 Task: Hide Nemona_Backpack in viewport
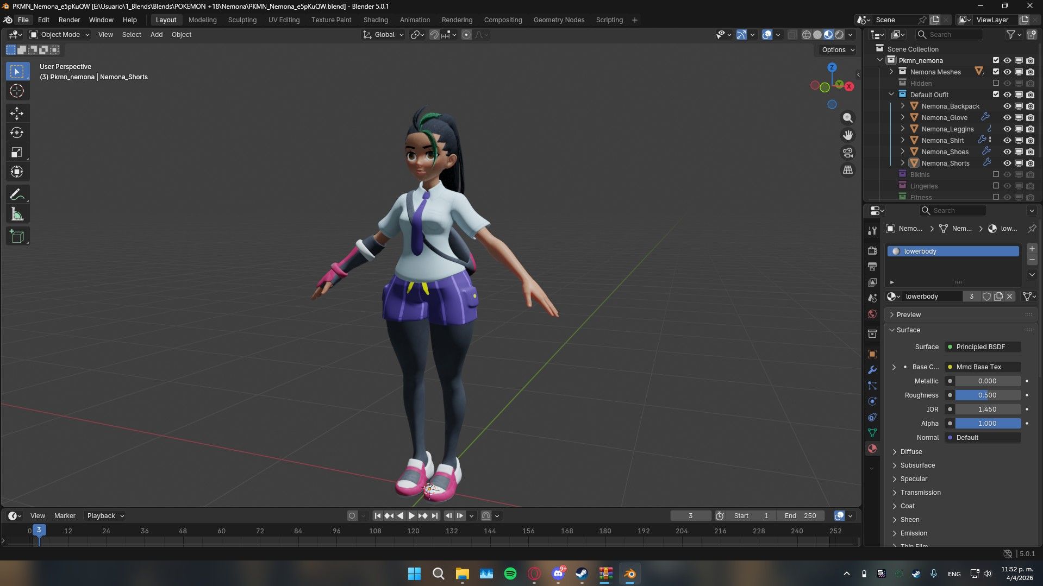tap(1007, 106)
